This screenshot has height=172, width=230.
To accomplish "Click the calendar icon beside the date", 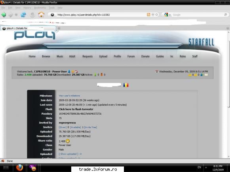I will pyautogui.click(x=157, y=72).
